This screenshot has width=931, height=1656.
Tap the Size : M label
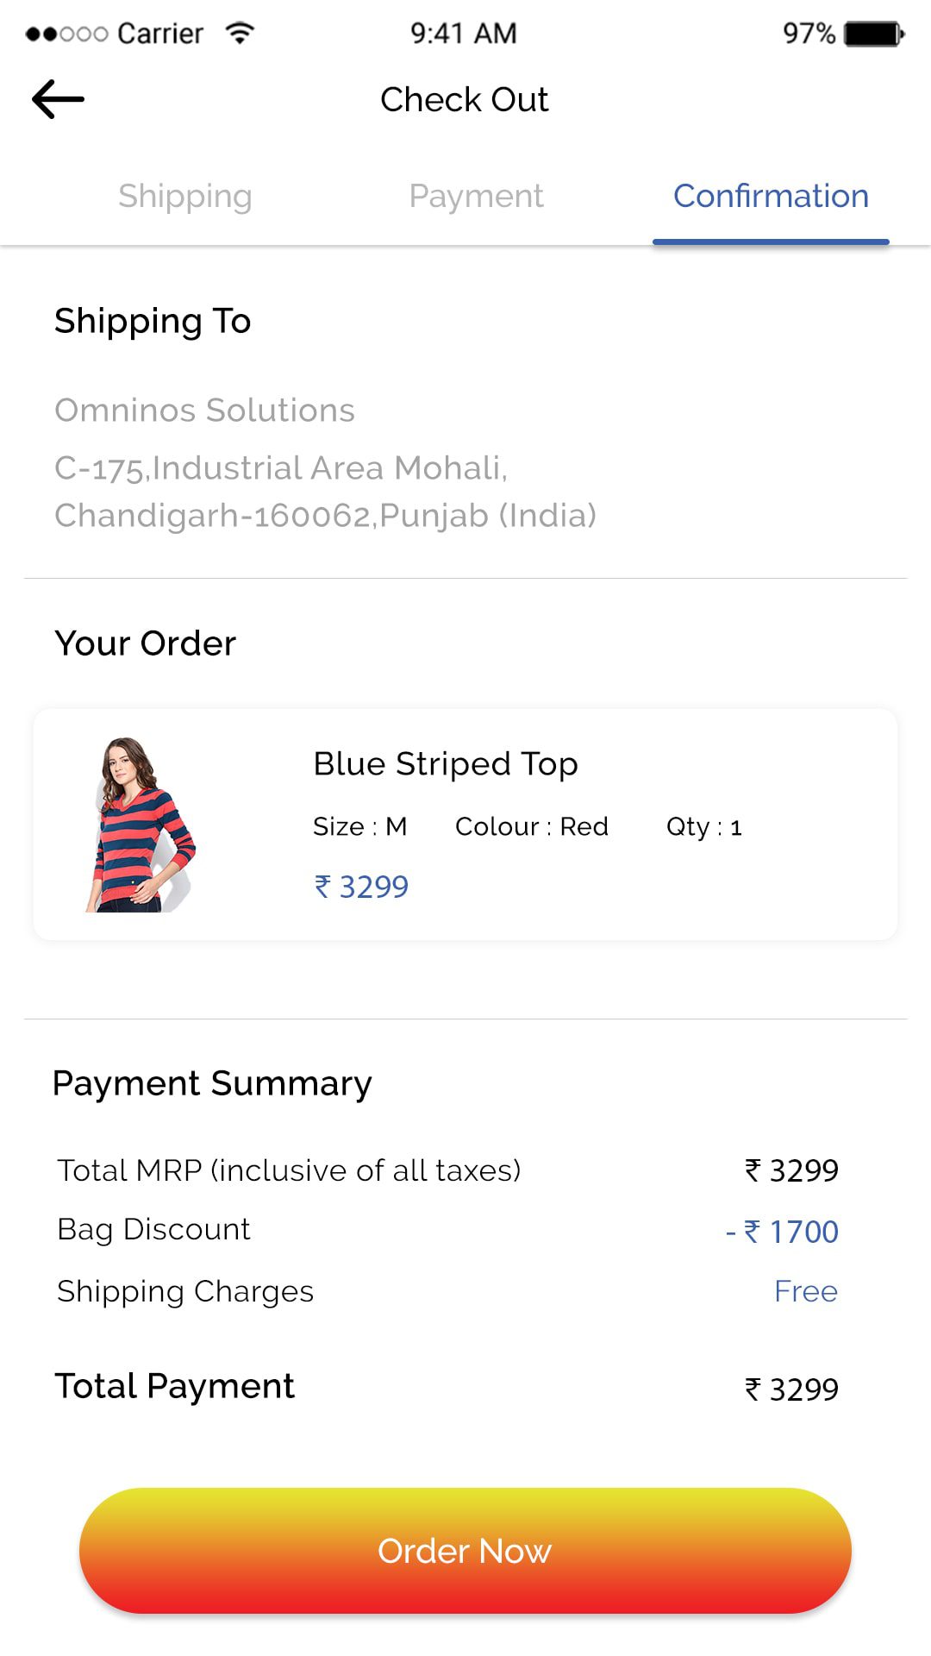pos(359,827)
